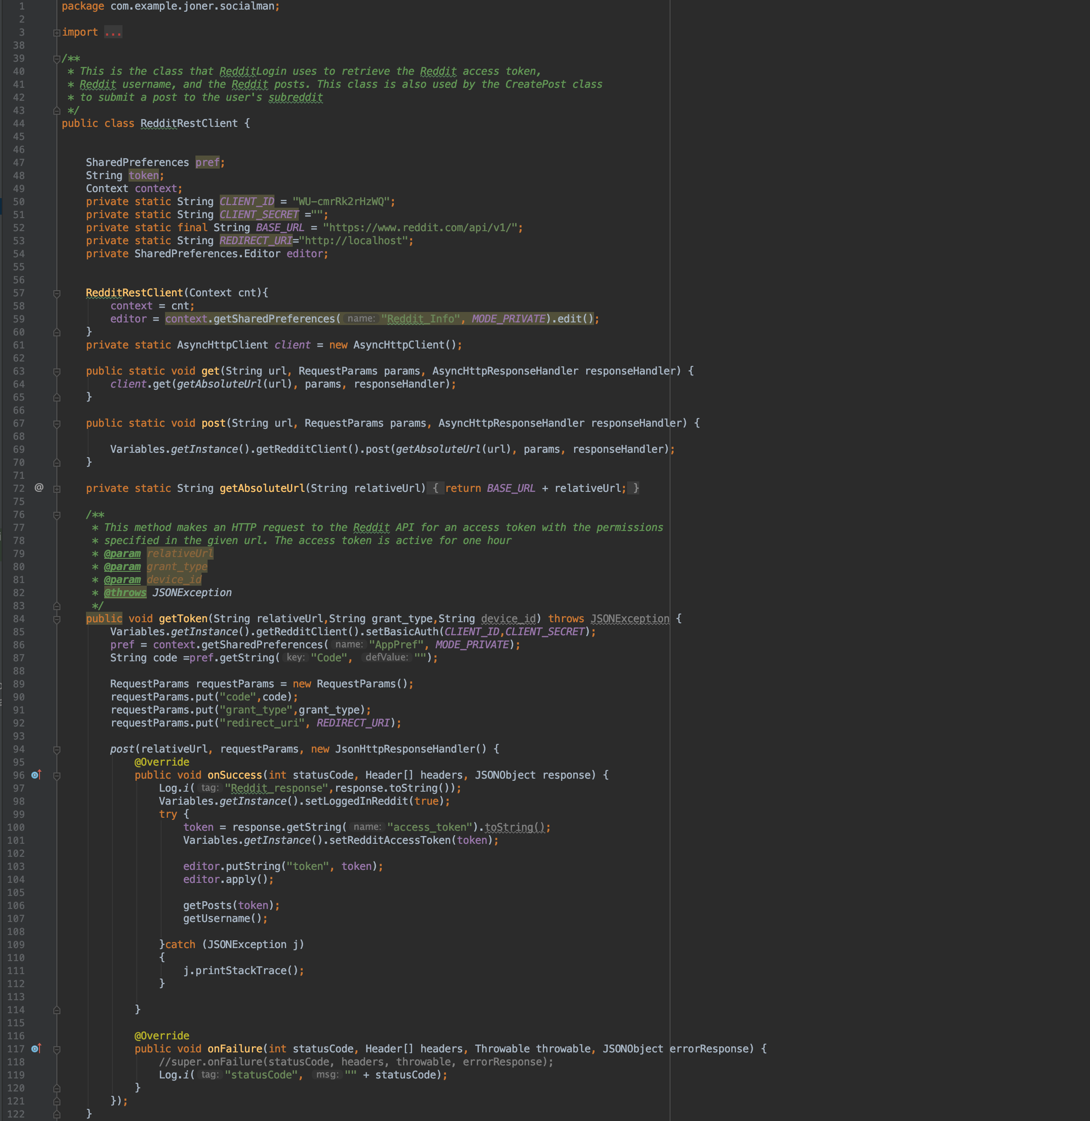Click the setLoggedInReddit(true) call

click(374, 801)
